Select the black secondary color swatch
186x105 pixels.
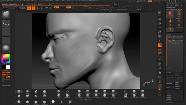[x=4, y=67]
